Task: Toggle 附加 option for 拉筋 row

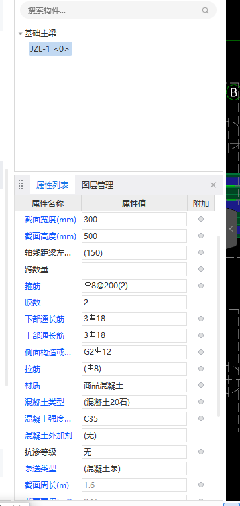Action: click(x=201, y=369)
